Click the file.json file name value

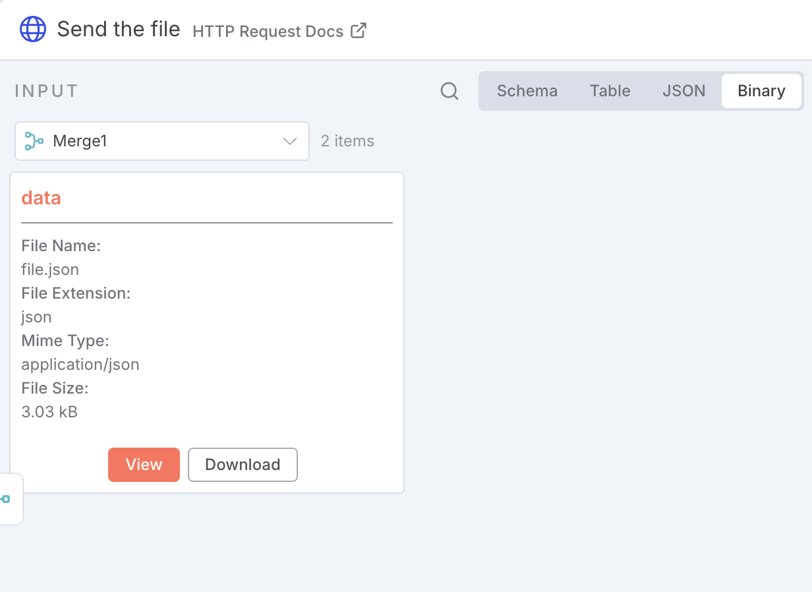tap(50, 270)
